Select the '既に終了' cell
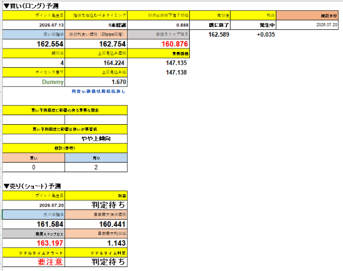This screenshot has height=271, width=343. (210, 25)
